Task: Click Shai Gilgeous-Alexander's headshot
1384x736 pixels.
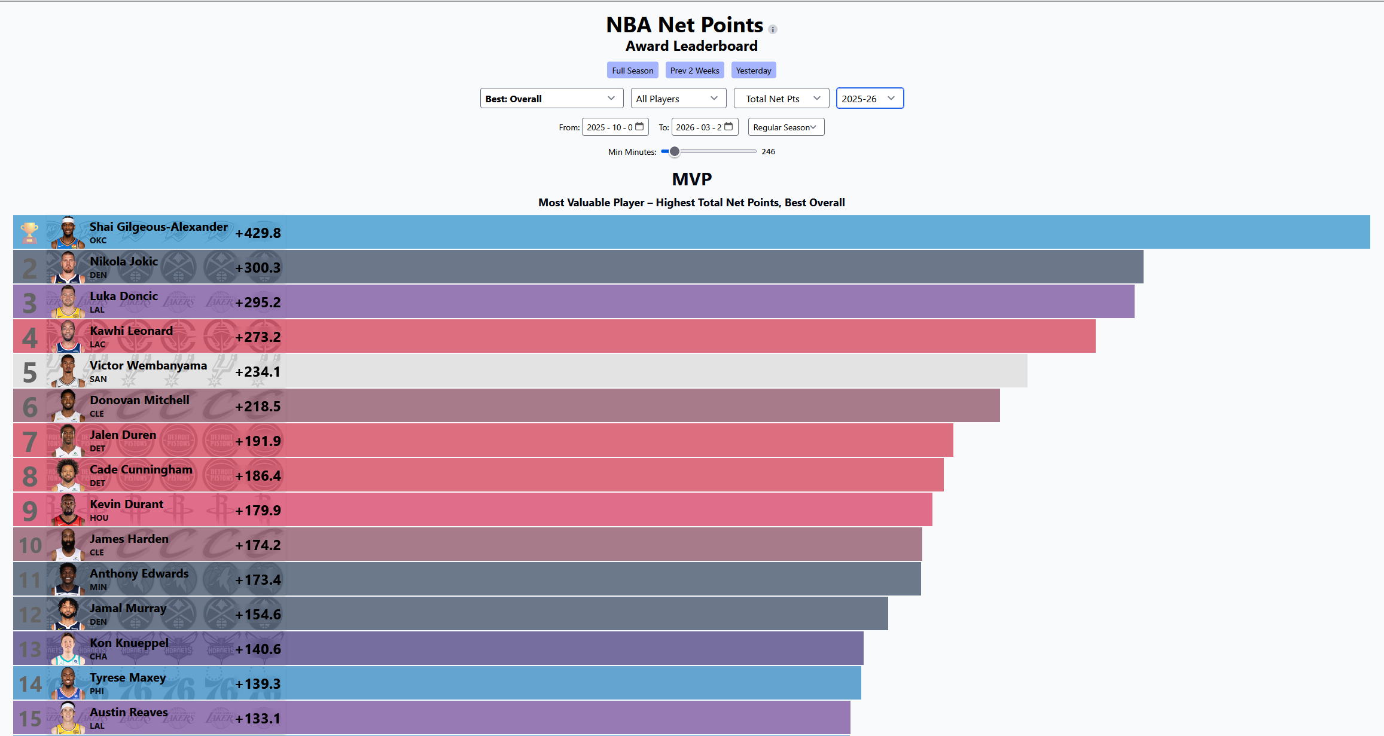Action: [x=68, y=233]
